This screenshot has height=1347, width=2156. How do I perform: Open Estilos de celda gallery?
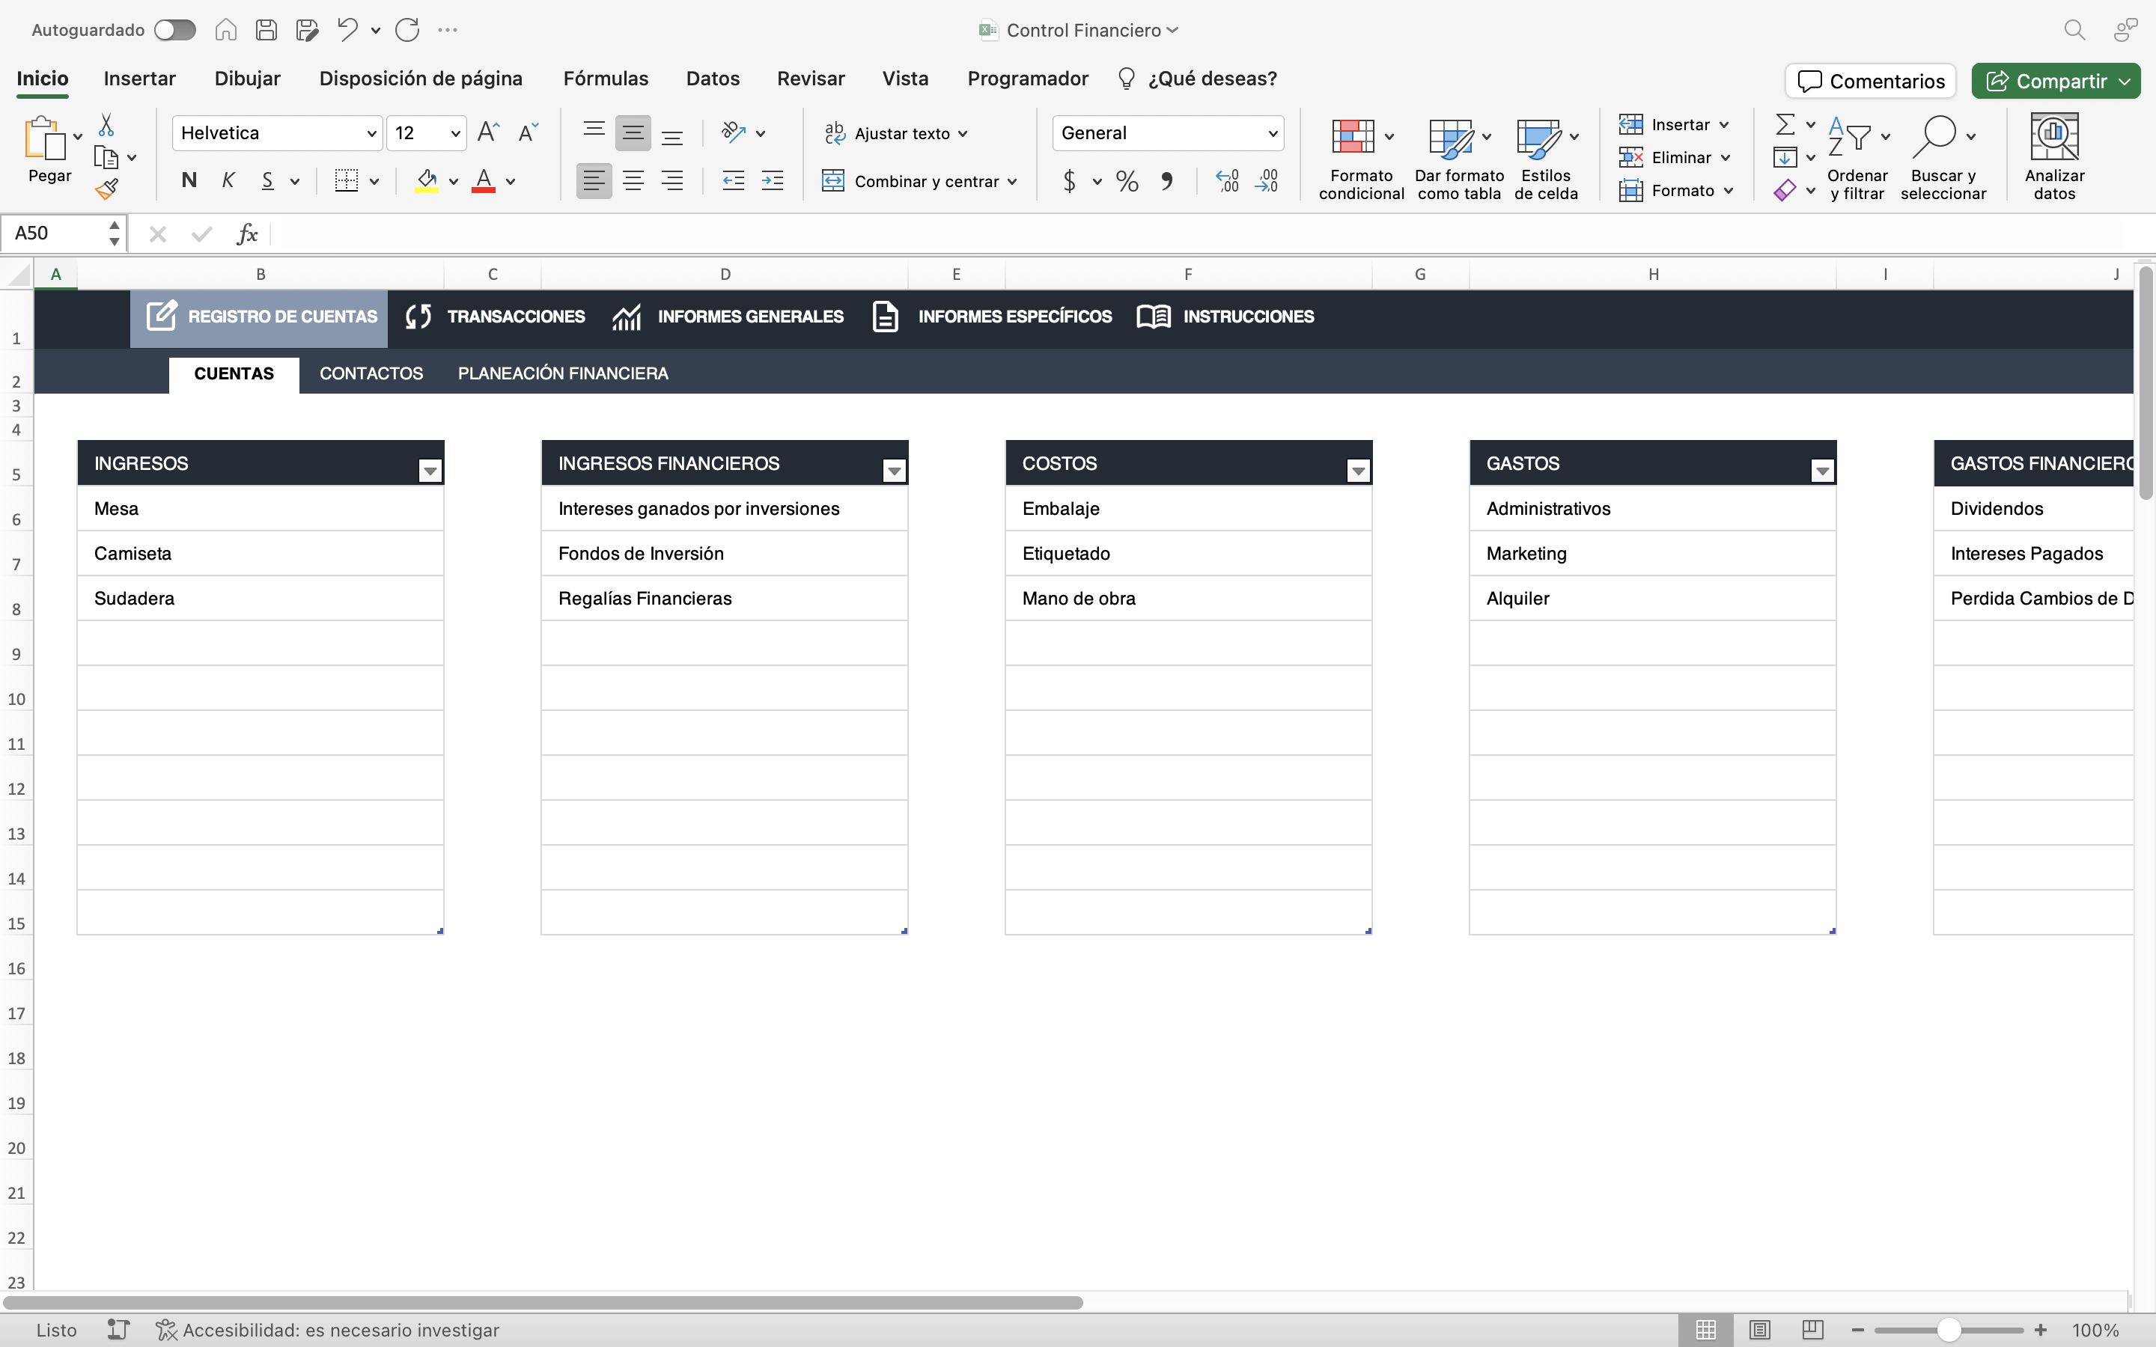pos(1547,158)
